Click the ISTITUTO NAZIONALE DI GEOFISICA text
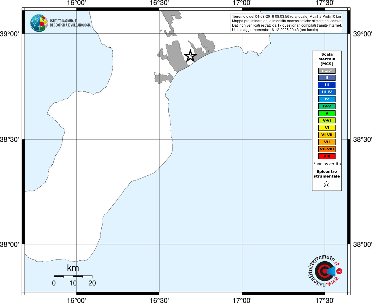372x303 pixels. pyautogui.click(x=70, y=23)
